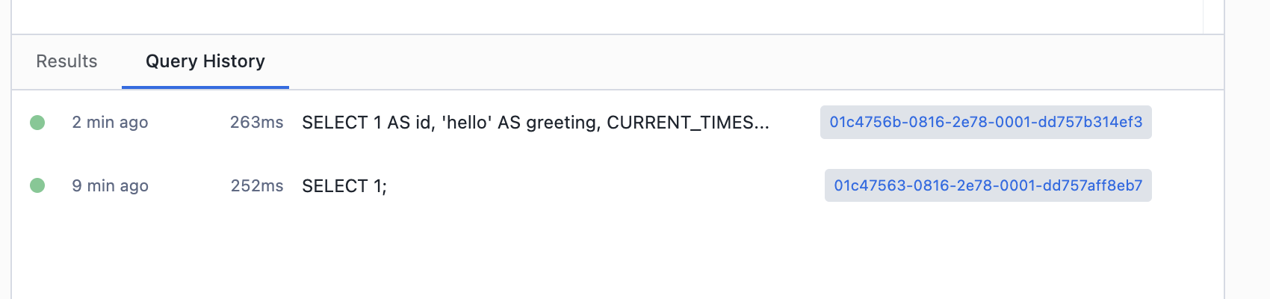
Task: Click the 252ms duration value
Action: (256, 186)
